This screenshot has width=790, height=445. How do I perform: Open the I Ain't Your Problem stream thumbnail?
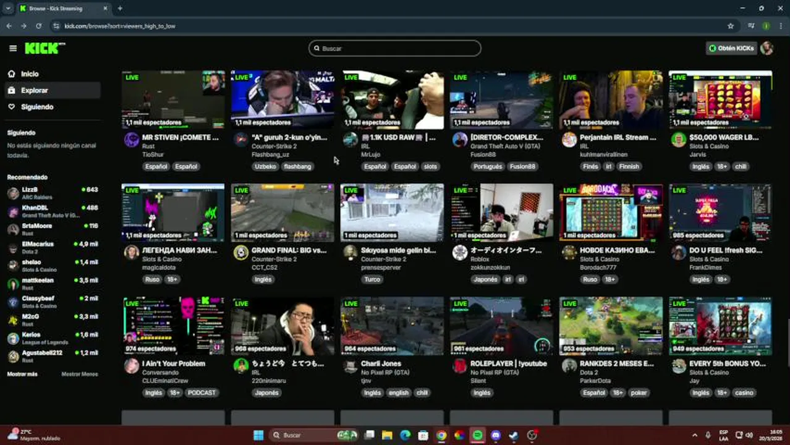[173, 326]
